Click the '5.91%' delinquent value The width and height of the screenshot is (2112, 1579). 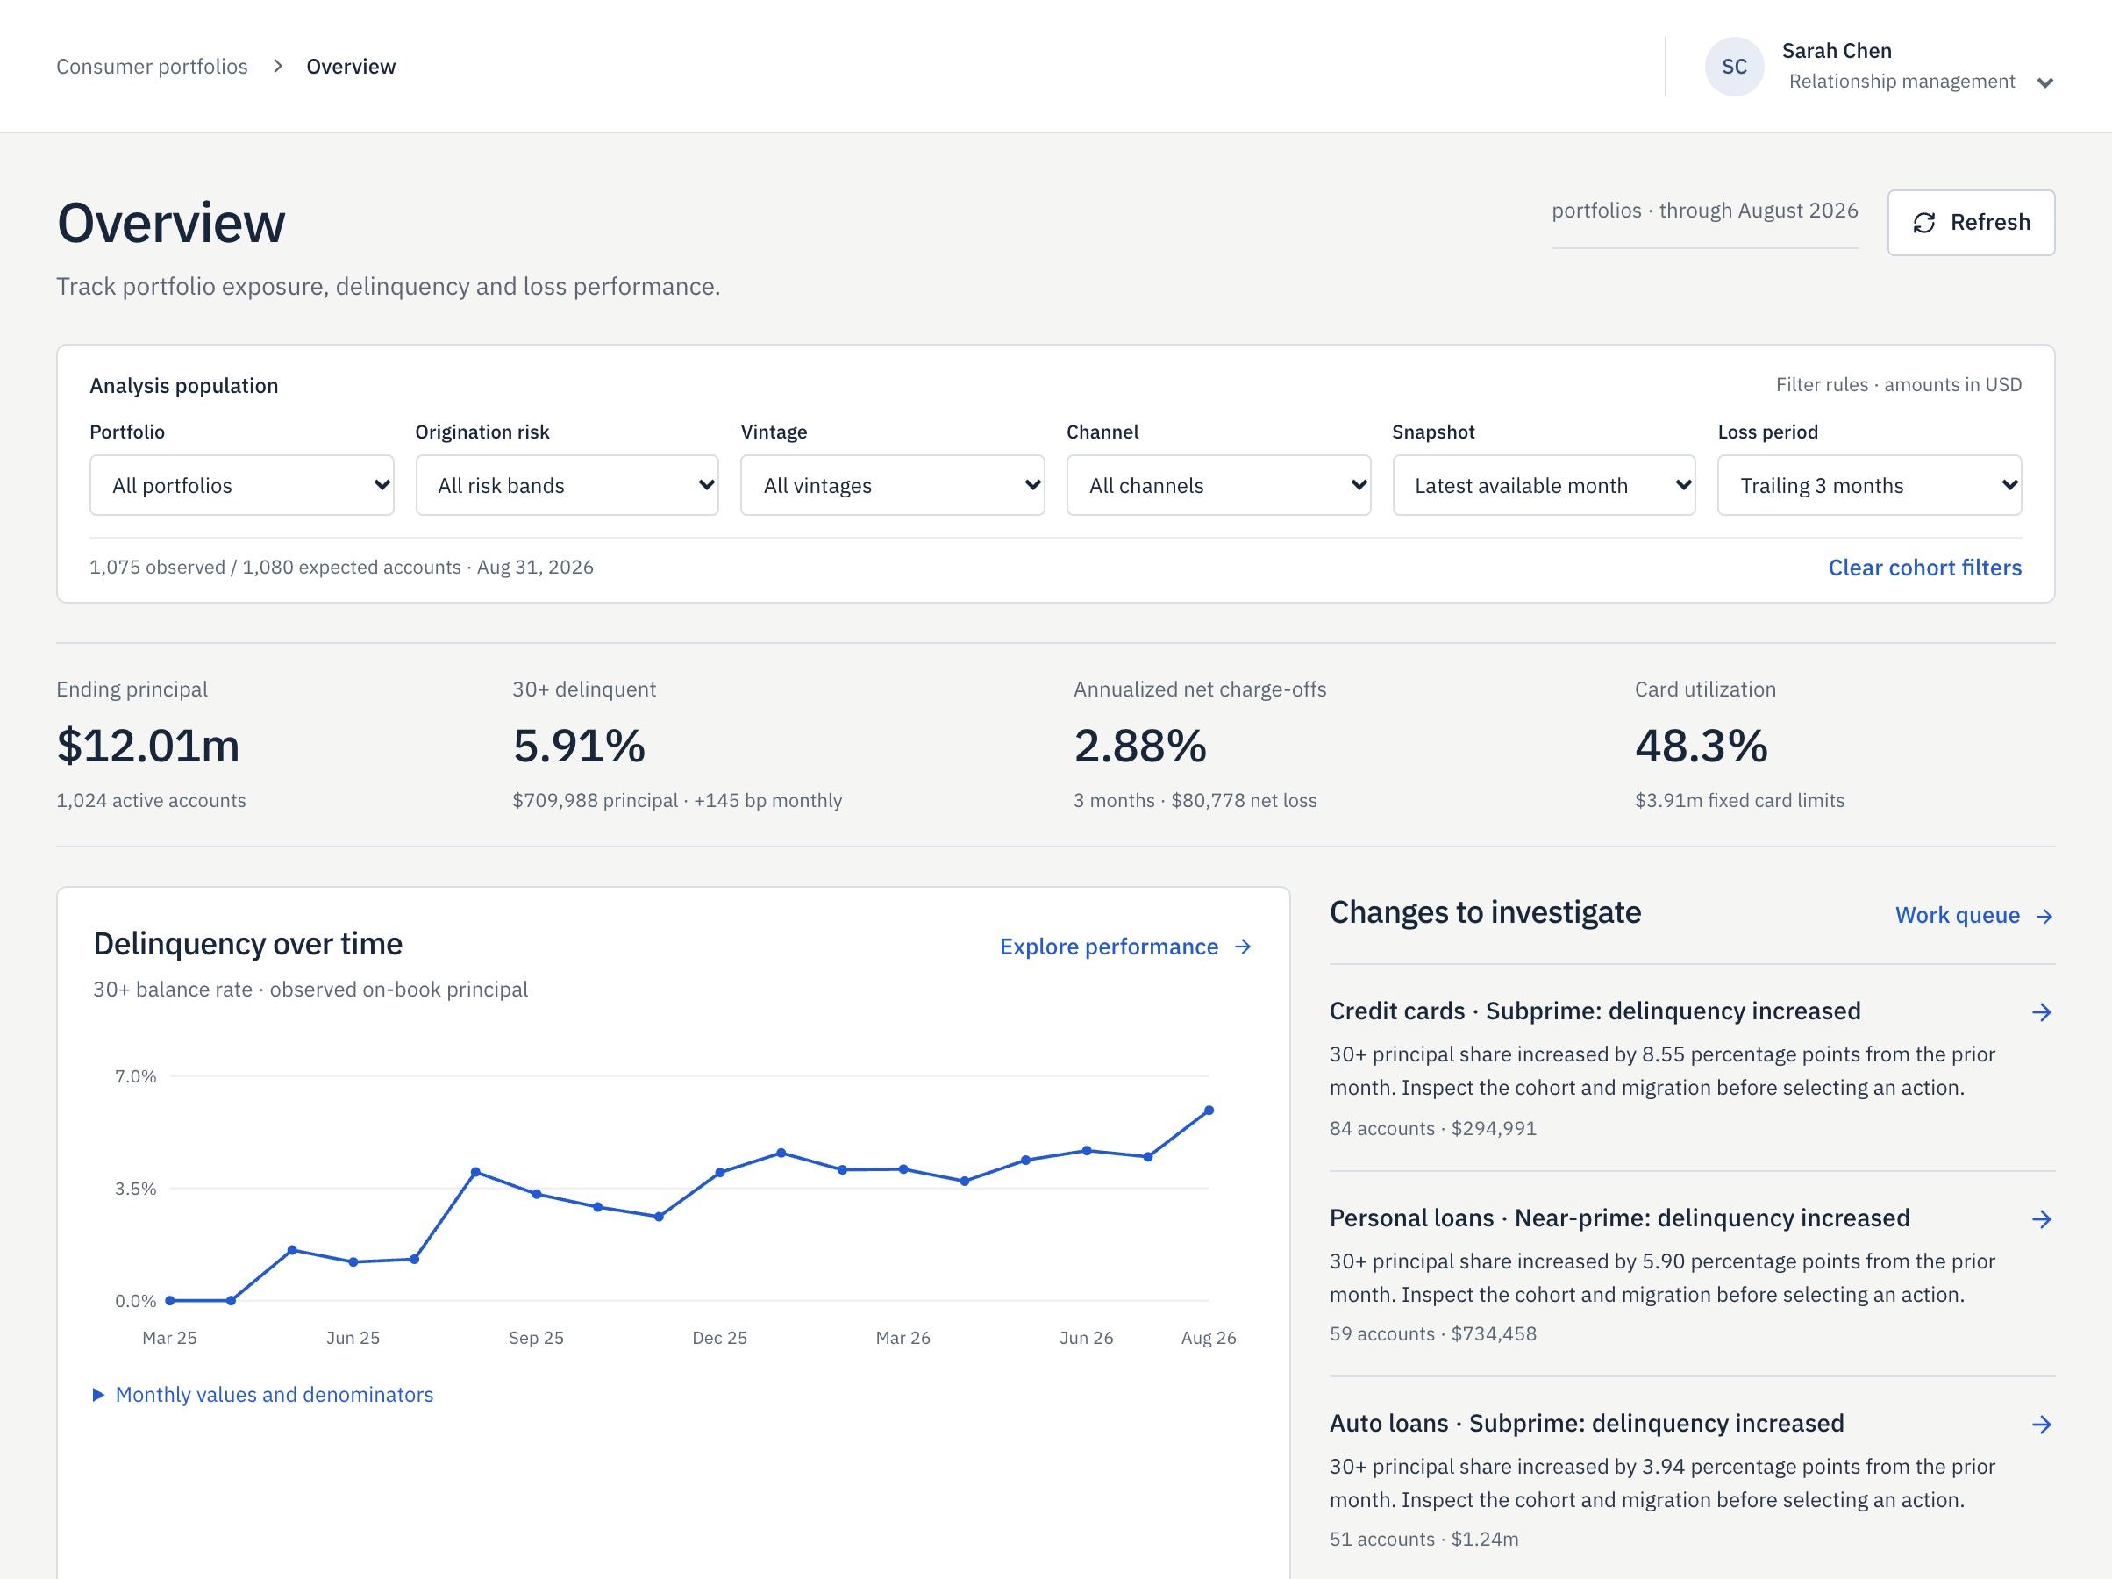tap(579, 745)
